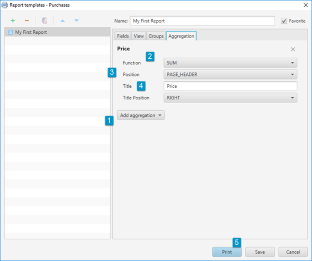Image resolution: width=312 pixels, height=261 pixels.
Task: Expand the Title Position dropdown showing RIGHT
Action: coord(230,98)
